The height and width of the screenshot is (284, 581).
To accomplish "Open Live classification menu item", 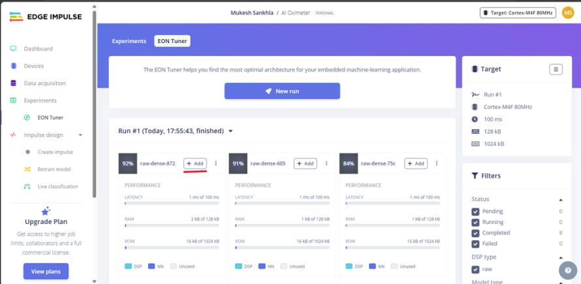I will tap(58, 187).
